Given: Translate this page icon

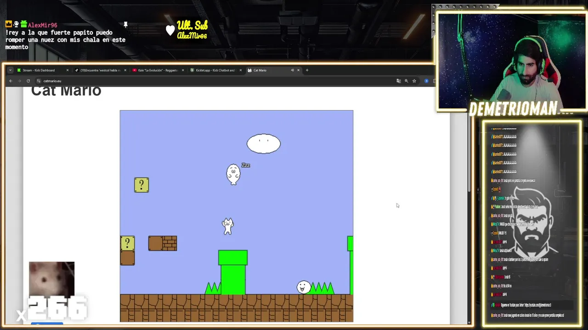Looking at the screenshot, I should click(399, 81).
